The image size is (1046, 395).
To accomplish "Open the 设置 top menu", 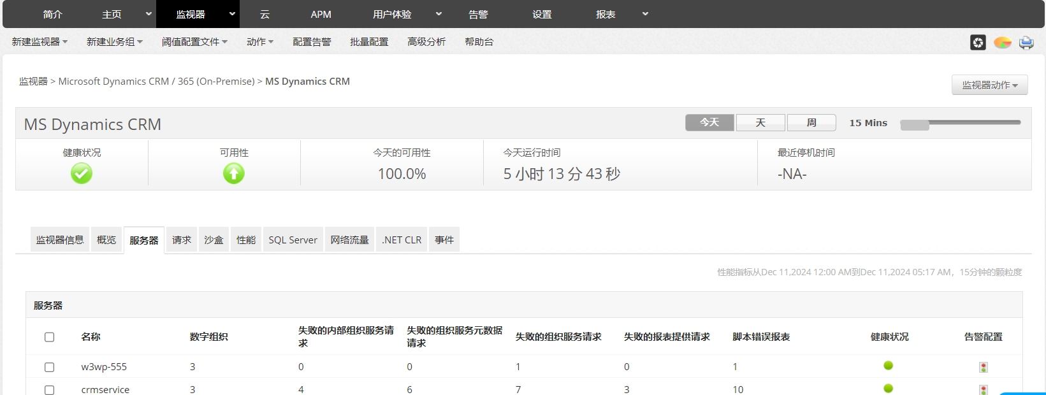I will tap(542, 14).
